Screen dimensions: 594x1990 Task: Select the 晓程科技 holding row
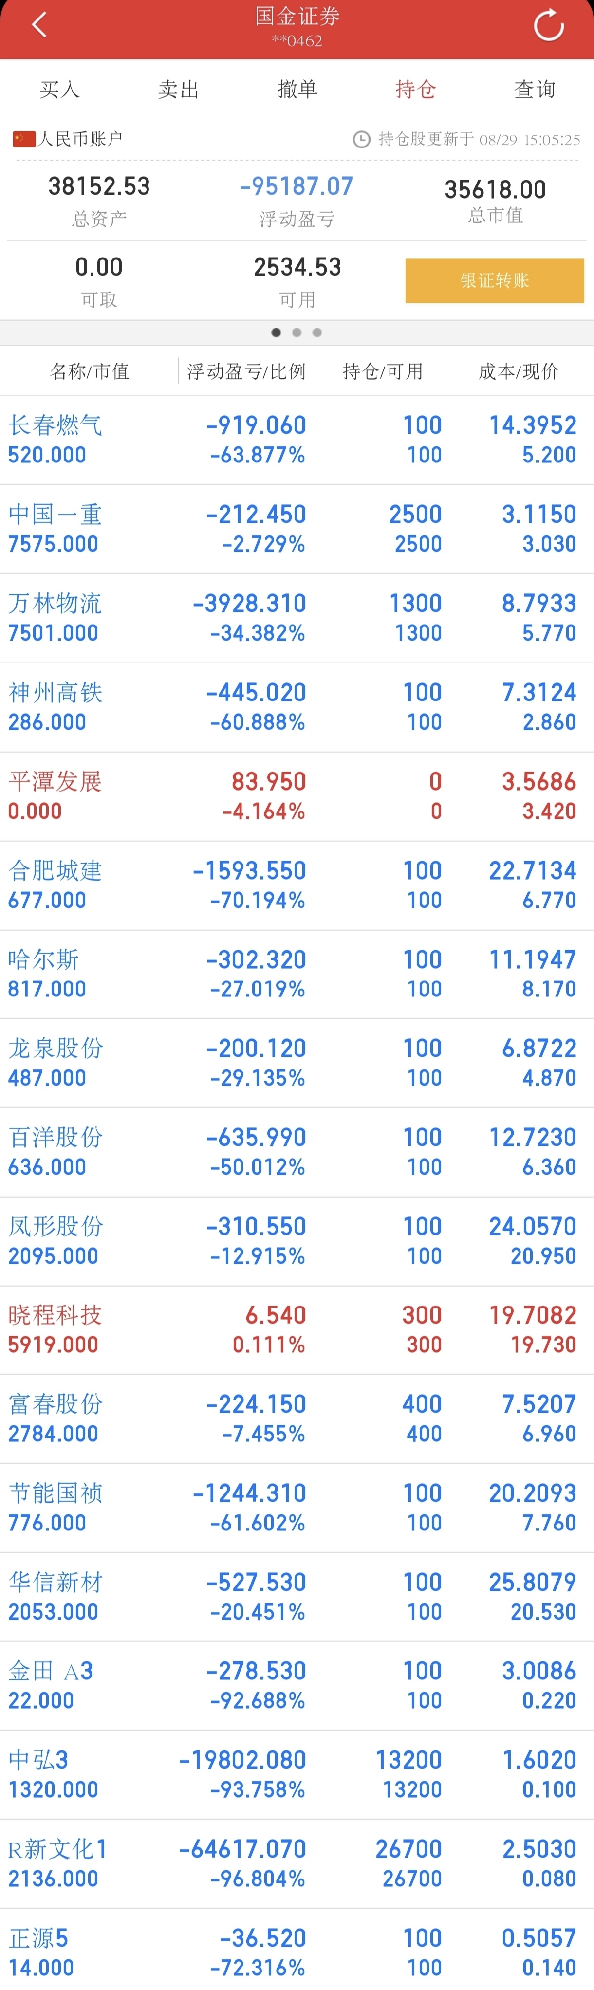297,1330
